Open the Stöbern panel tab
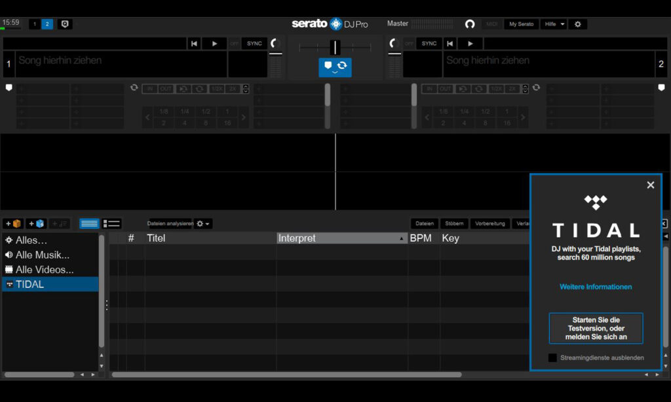This screenshot has width=671, height=402. (454, 223)
